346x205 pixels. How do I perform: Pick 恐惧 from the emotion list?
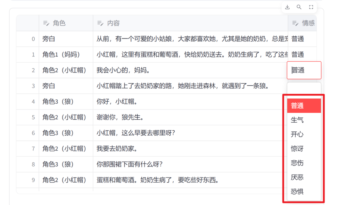(x=304, y=192)
